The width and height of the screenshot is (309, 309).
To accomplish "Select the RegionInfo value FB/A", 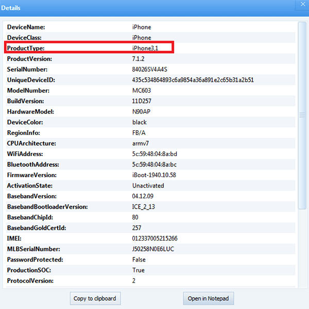I will [139, 133].
